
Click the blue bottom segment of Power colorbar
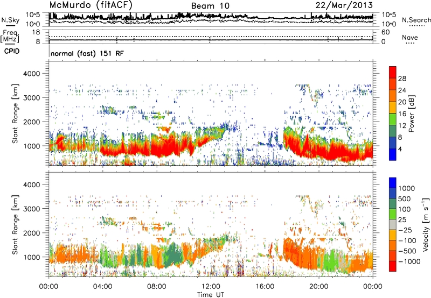[x=393, y=154]
